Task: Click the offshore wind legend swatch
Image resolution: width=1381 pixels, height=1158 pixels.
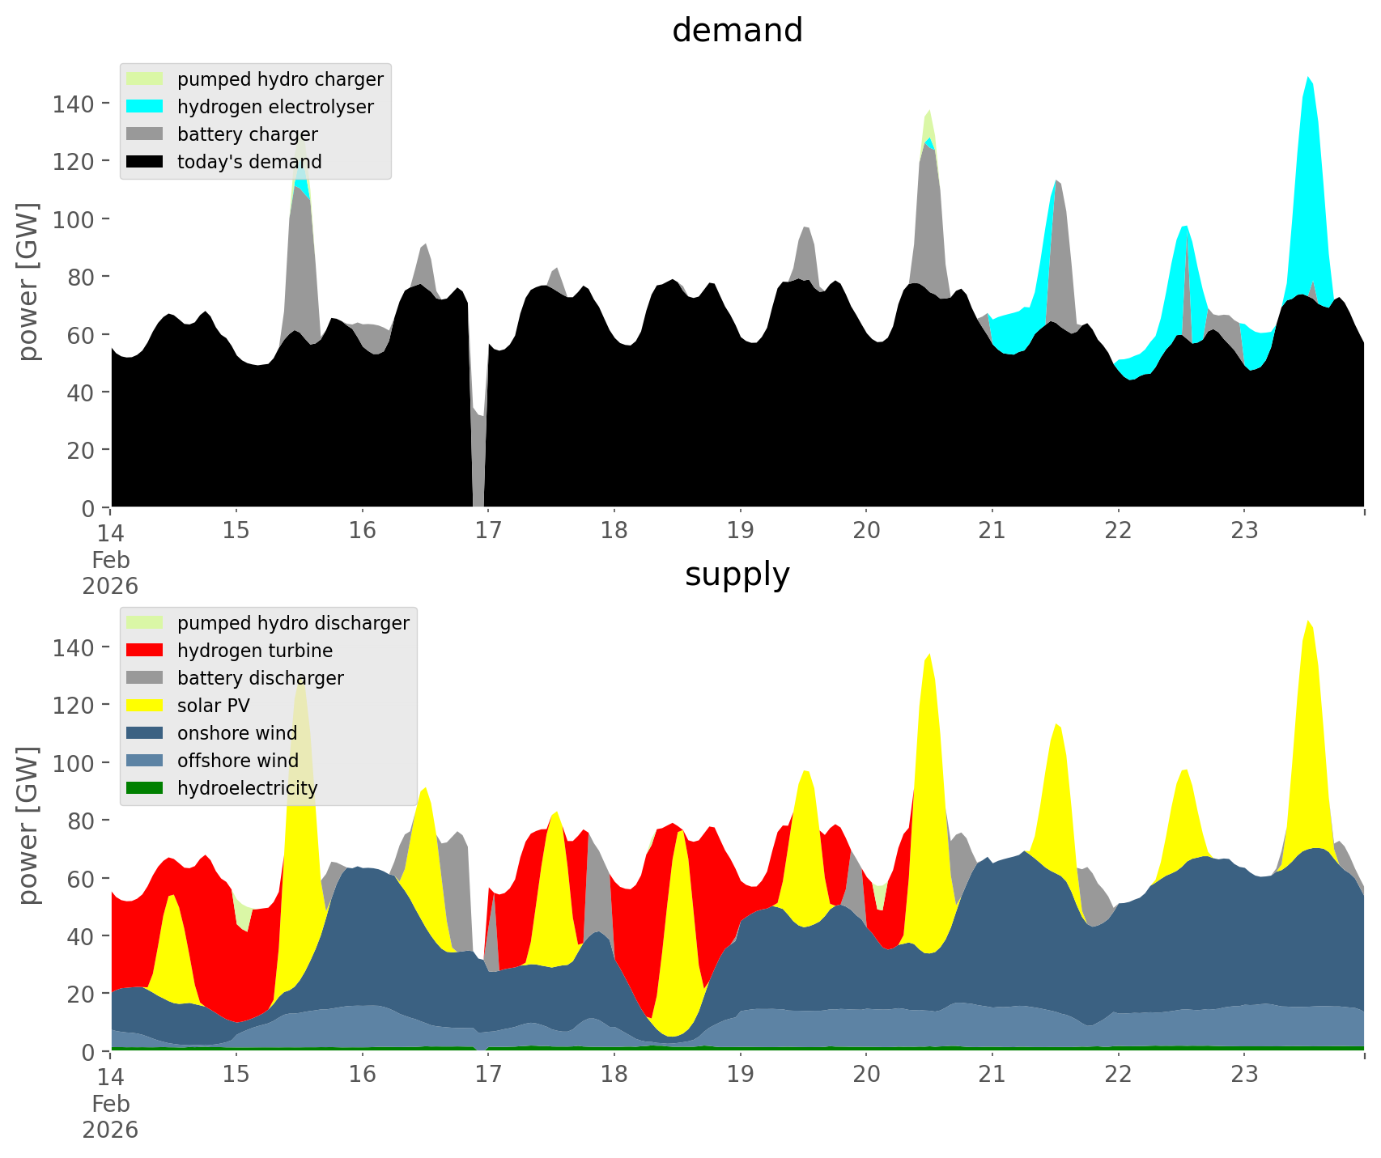Action: (145, 761)
